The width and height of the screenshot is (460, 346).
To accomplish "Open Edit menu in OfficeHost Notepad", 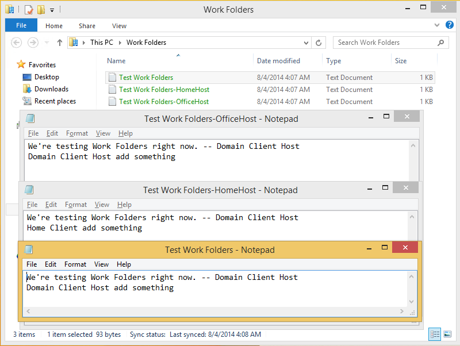I will (52, 133).
